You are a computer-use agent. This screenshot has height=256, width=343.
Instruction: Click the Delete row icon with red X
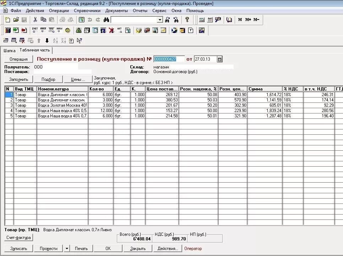click(22, 40)
